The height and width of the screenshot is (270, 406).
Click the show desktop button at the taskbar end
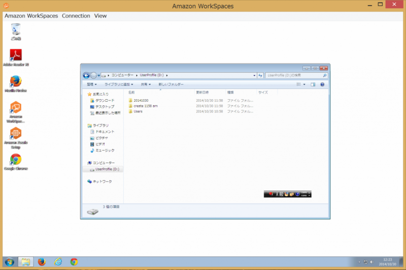click(x=401, y=262)
